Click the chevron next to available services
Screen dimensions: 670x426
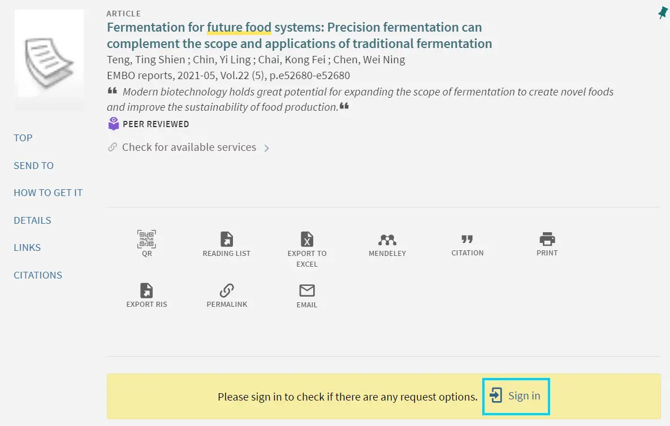tap(266, 148)
